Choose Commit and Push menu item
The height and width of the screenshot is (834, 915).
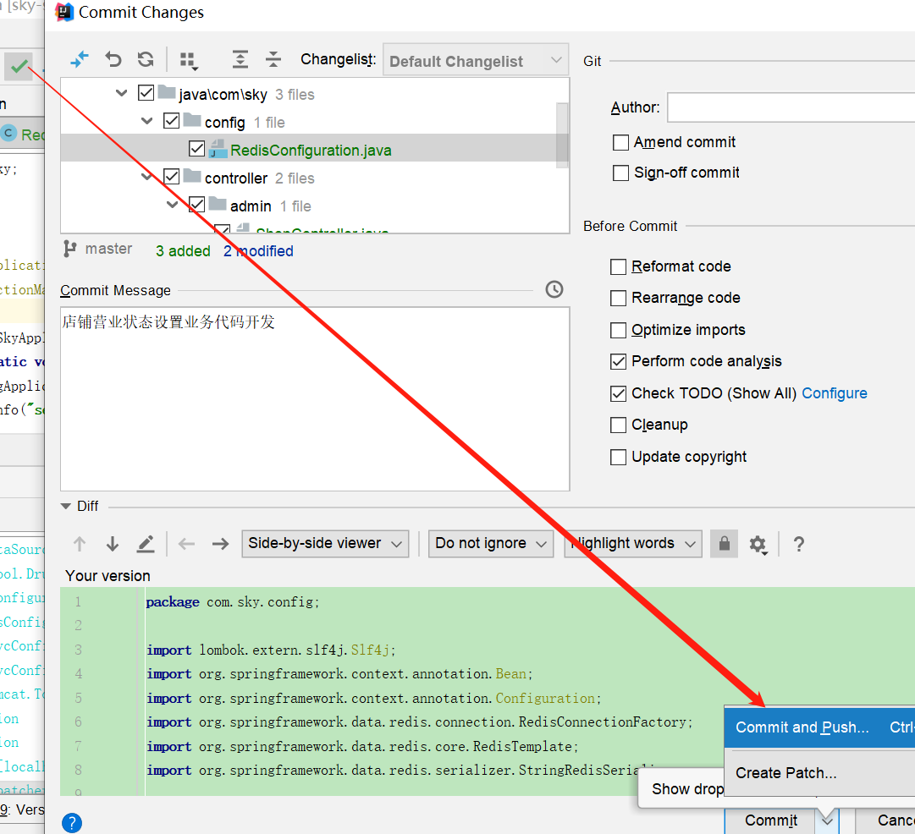tap(819, 727)
